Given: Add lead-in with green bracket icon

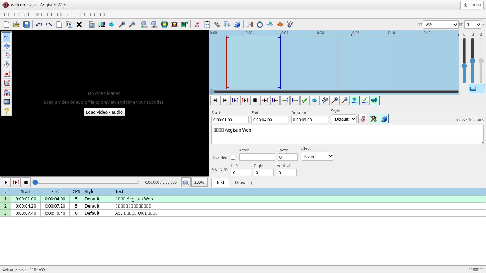Looking at the screenshot, I should [x=284, y=100].
